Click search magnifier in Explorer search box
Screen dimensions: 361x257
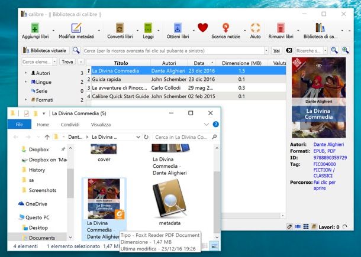pyautogui.click(x=214, y=137)
